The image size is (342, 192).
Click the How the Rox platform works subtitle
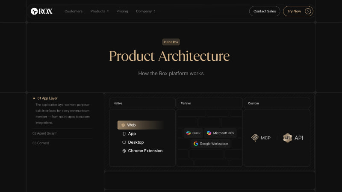click(171, 73)
